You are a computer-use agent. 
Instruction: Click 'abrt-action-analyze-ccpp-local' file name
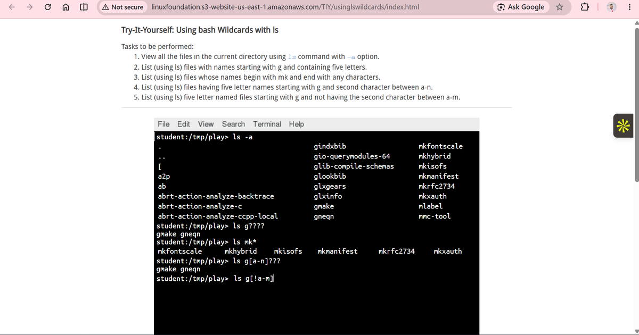218,216
